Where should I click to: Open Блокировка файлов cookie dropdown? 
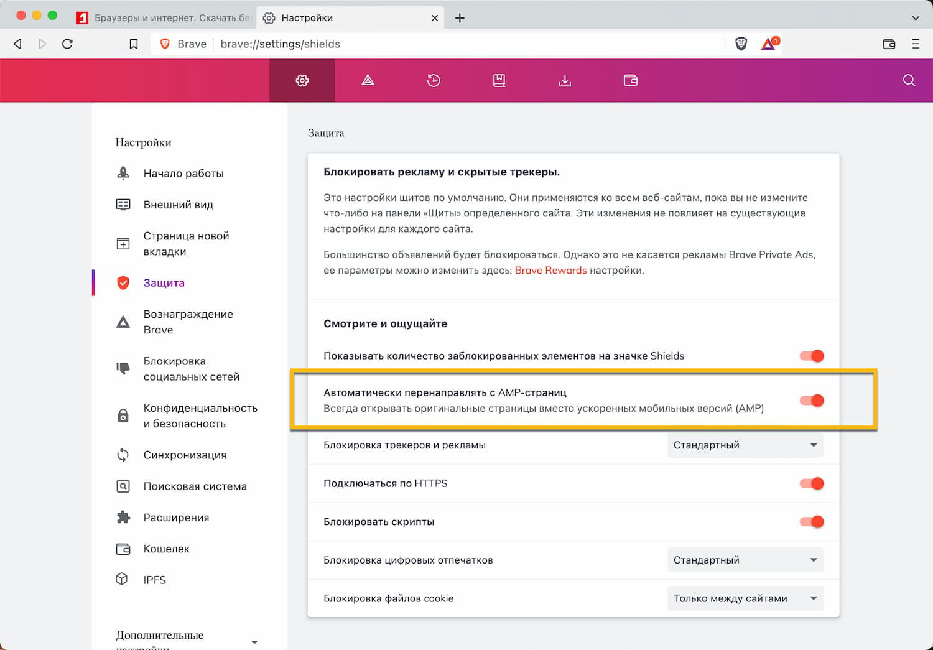click(745, 598)
